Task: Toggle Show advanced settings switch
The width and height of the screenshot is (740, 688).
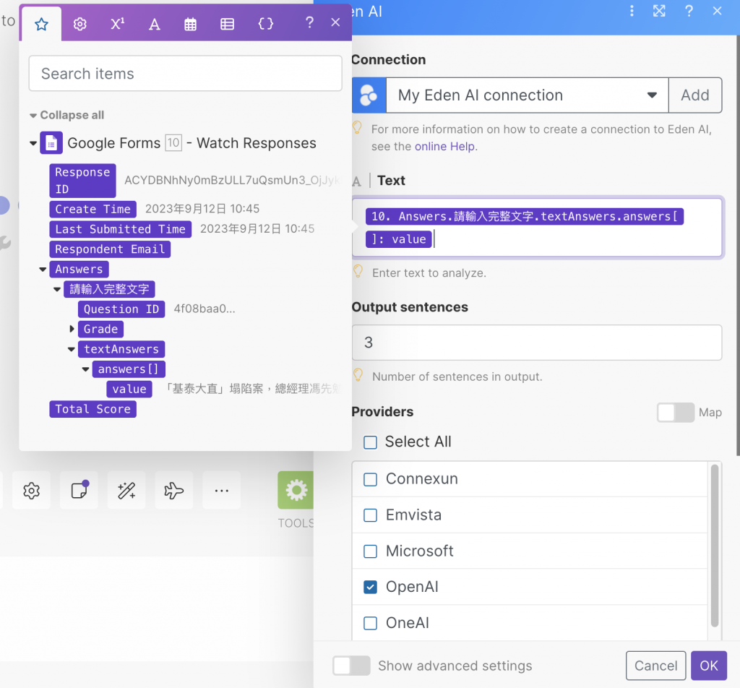Action: click(351, 666)
